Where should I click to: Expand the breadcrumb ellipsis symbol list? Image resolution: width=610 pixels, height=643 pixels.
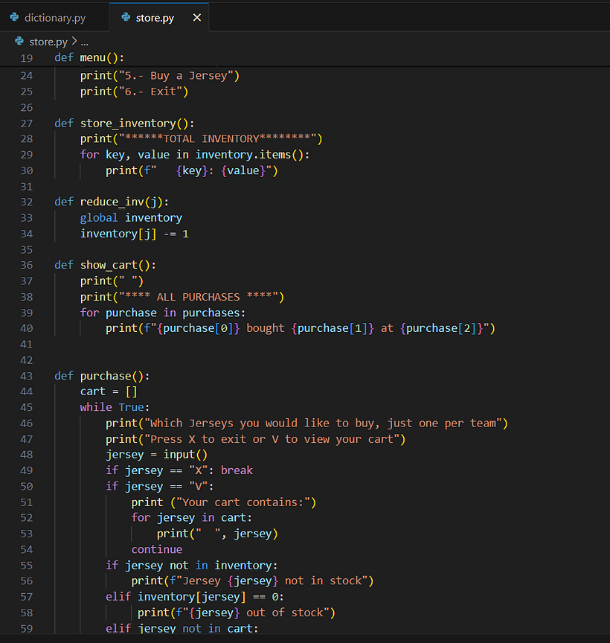[84, 42]
